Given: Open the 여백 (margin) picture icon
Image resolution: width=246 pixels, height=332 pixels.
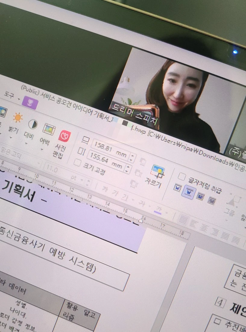Looking at the screenshot, I should [x=49, y=129].
